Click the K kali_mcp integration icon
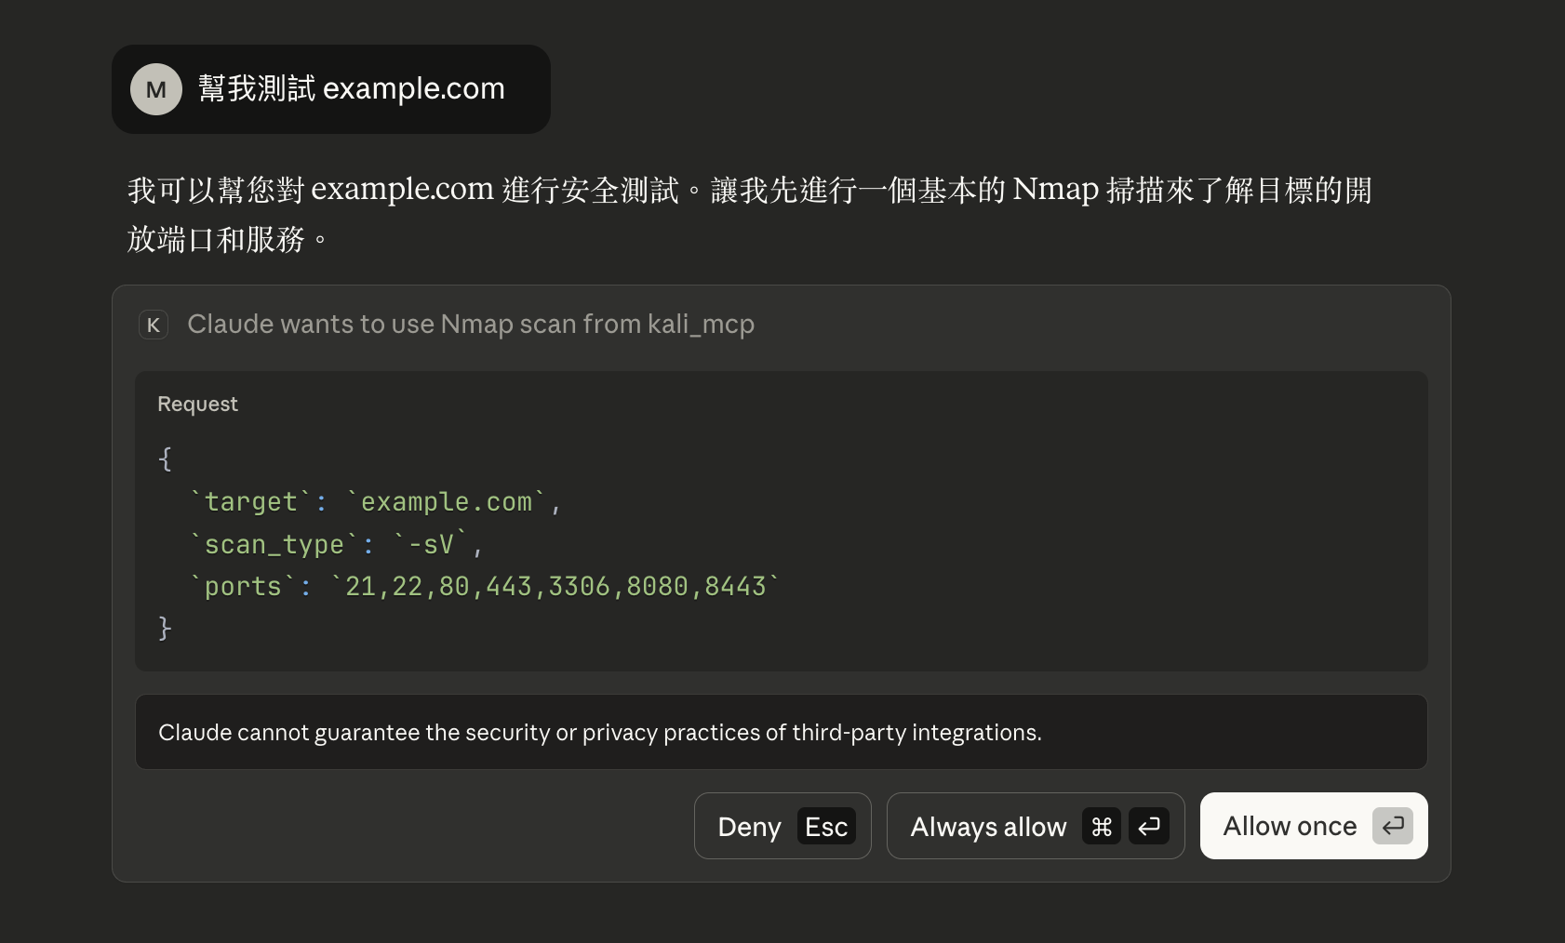The width and height of the screenshot is (1565, 943). coord(154,325)
